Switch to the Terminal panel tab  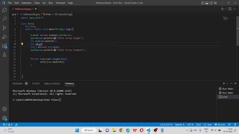(x=69, y=83)
